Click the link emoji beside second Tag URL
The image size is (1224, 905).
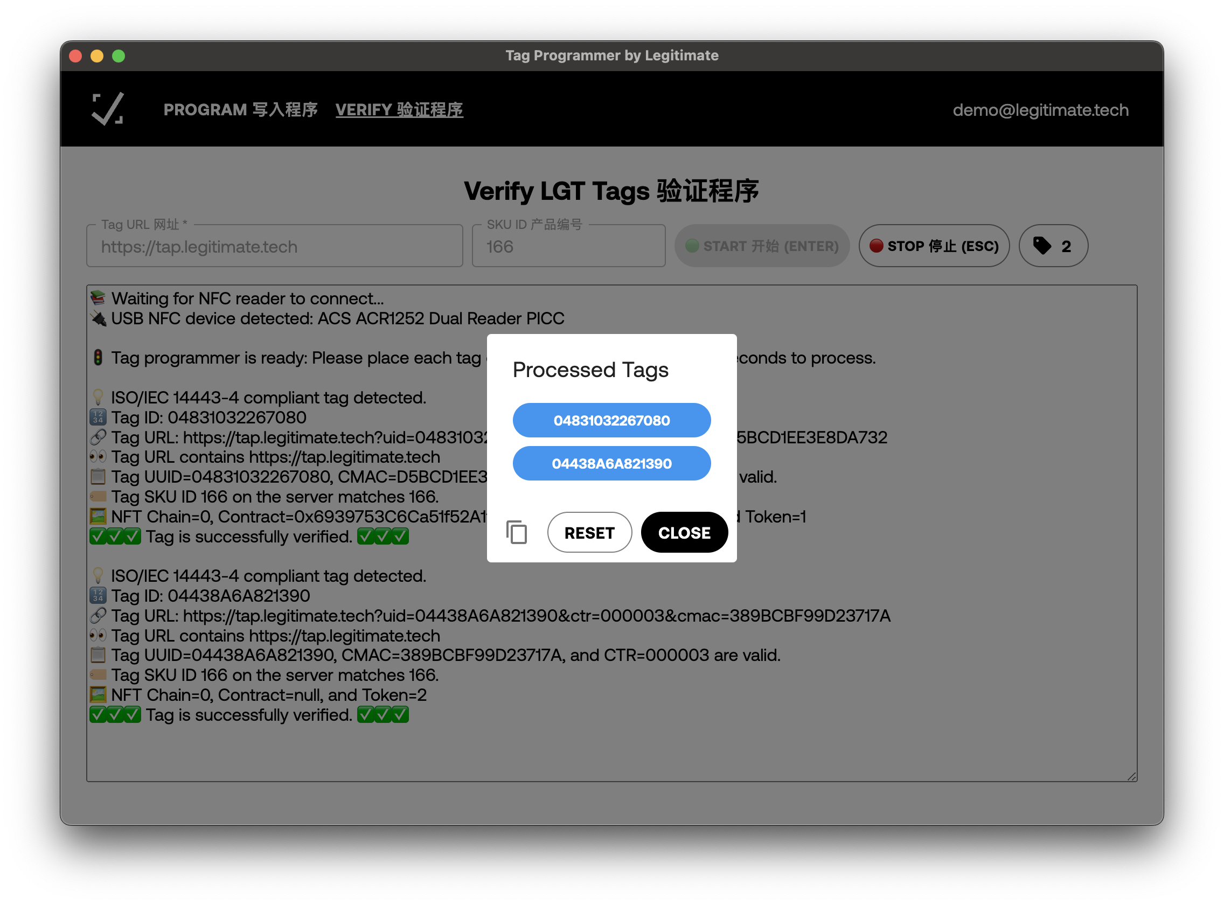(x=98, y=616)
